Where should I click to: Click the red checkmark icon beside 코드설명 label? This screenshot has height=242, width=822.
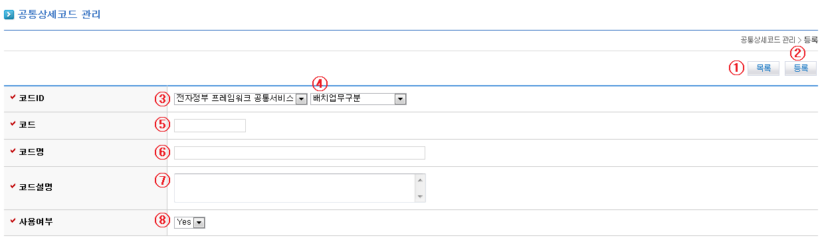[13, 186]
